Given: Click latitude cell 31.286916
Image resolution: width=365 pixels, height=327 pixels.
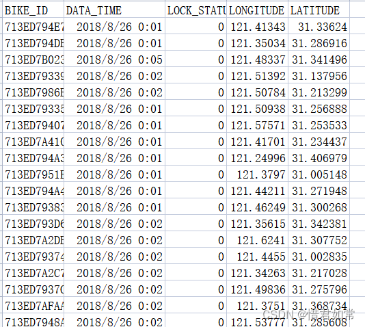Looking at the screenshot, I should click(x=319, y=42).
